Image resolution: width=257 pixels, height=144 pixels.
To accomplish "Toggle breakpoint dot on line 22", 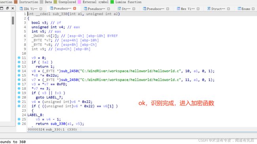I will tap(19, 106).
